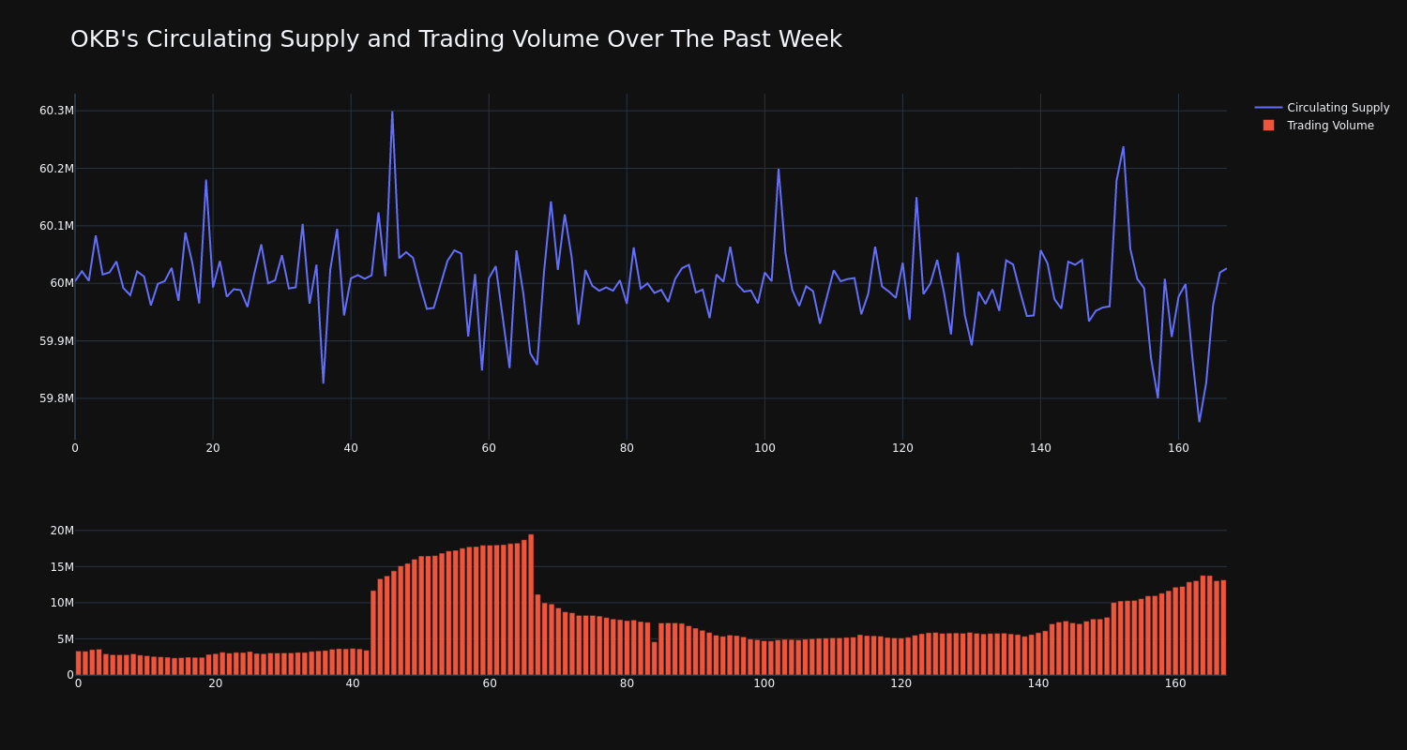Click the 5M volume axis label
1407x750 pixels.
tap(65, 638)
